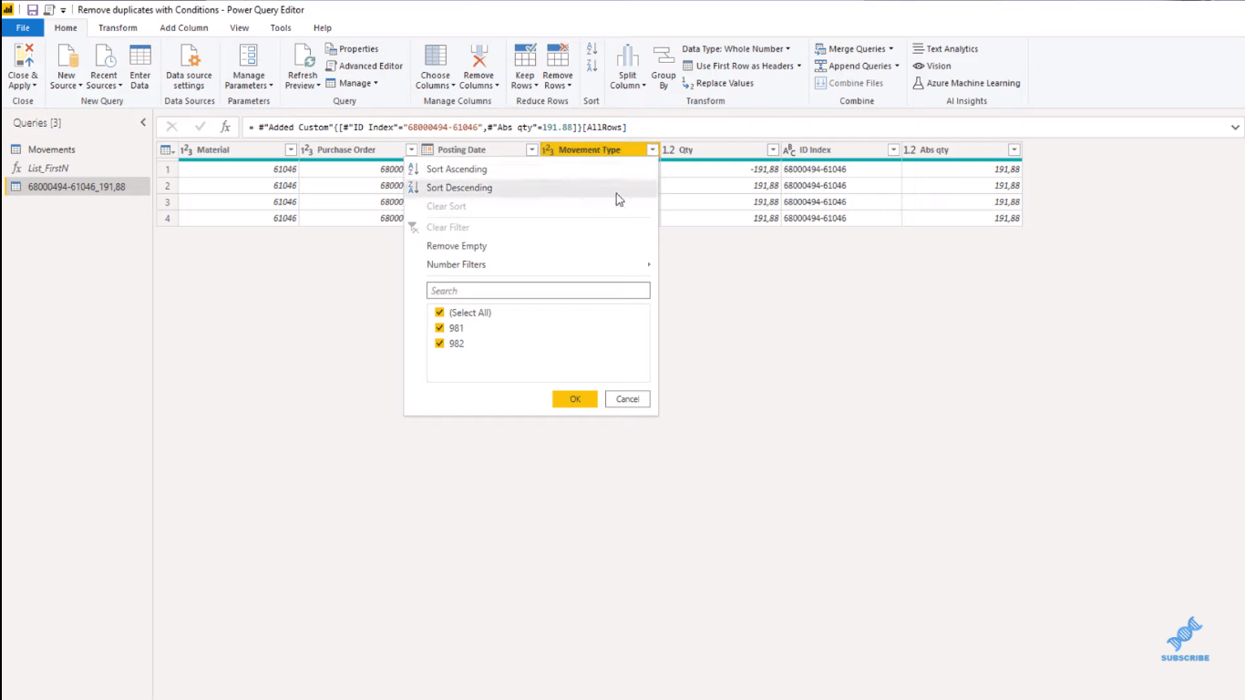
Task: Open the File tab
Action: (x=23, y=28)
